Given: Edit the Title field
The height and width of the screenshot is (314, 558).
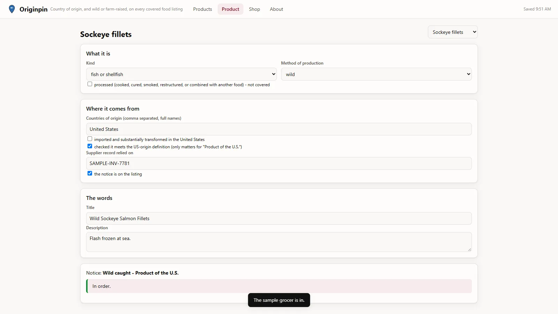Looking at the screenshot, I should 279,218.
